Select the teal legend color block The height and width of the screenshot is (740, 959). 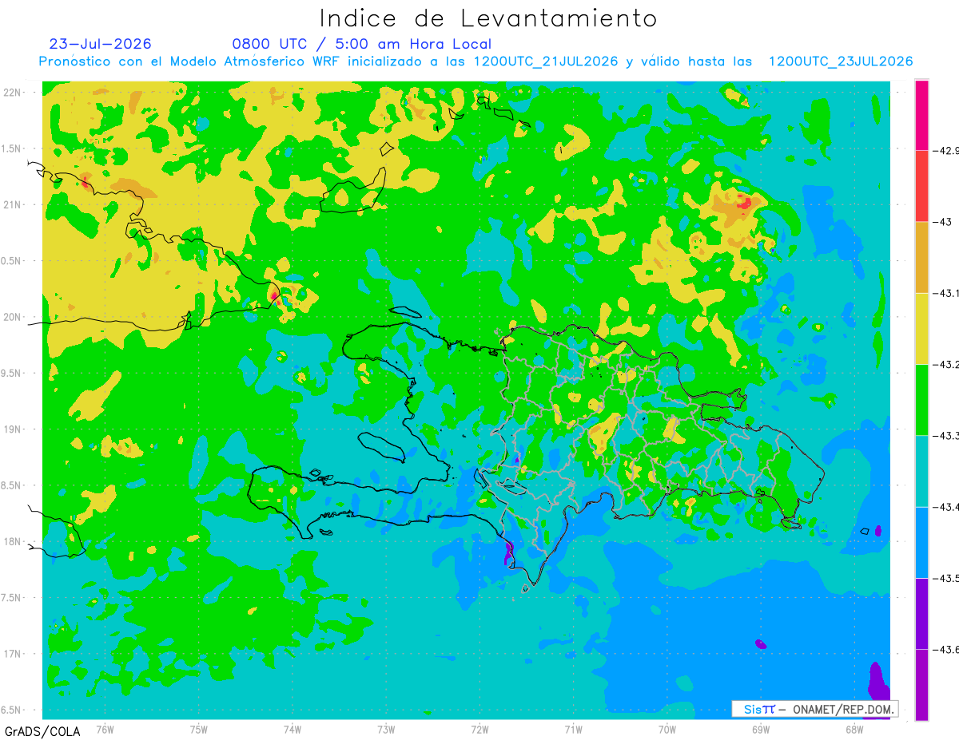[921, 471]
